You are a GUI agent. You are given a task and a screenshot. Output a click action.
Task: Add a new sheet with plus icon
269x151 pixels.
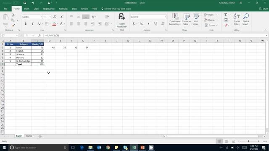click(x=40, y=136)
